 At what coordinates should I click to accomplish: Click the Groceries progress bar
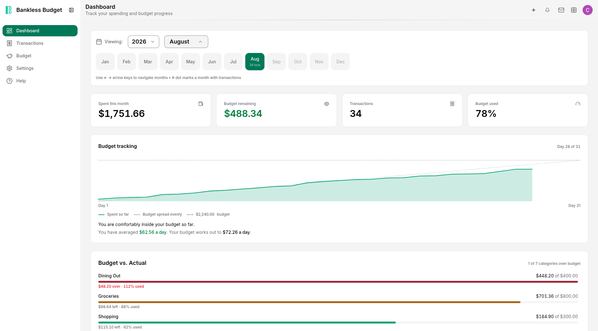(x=338, y=302)
